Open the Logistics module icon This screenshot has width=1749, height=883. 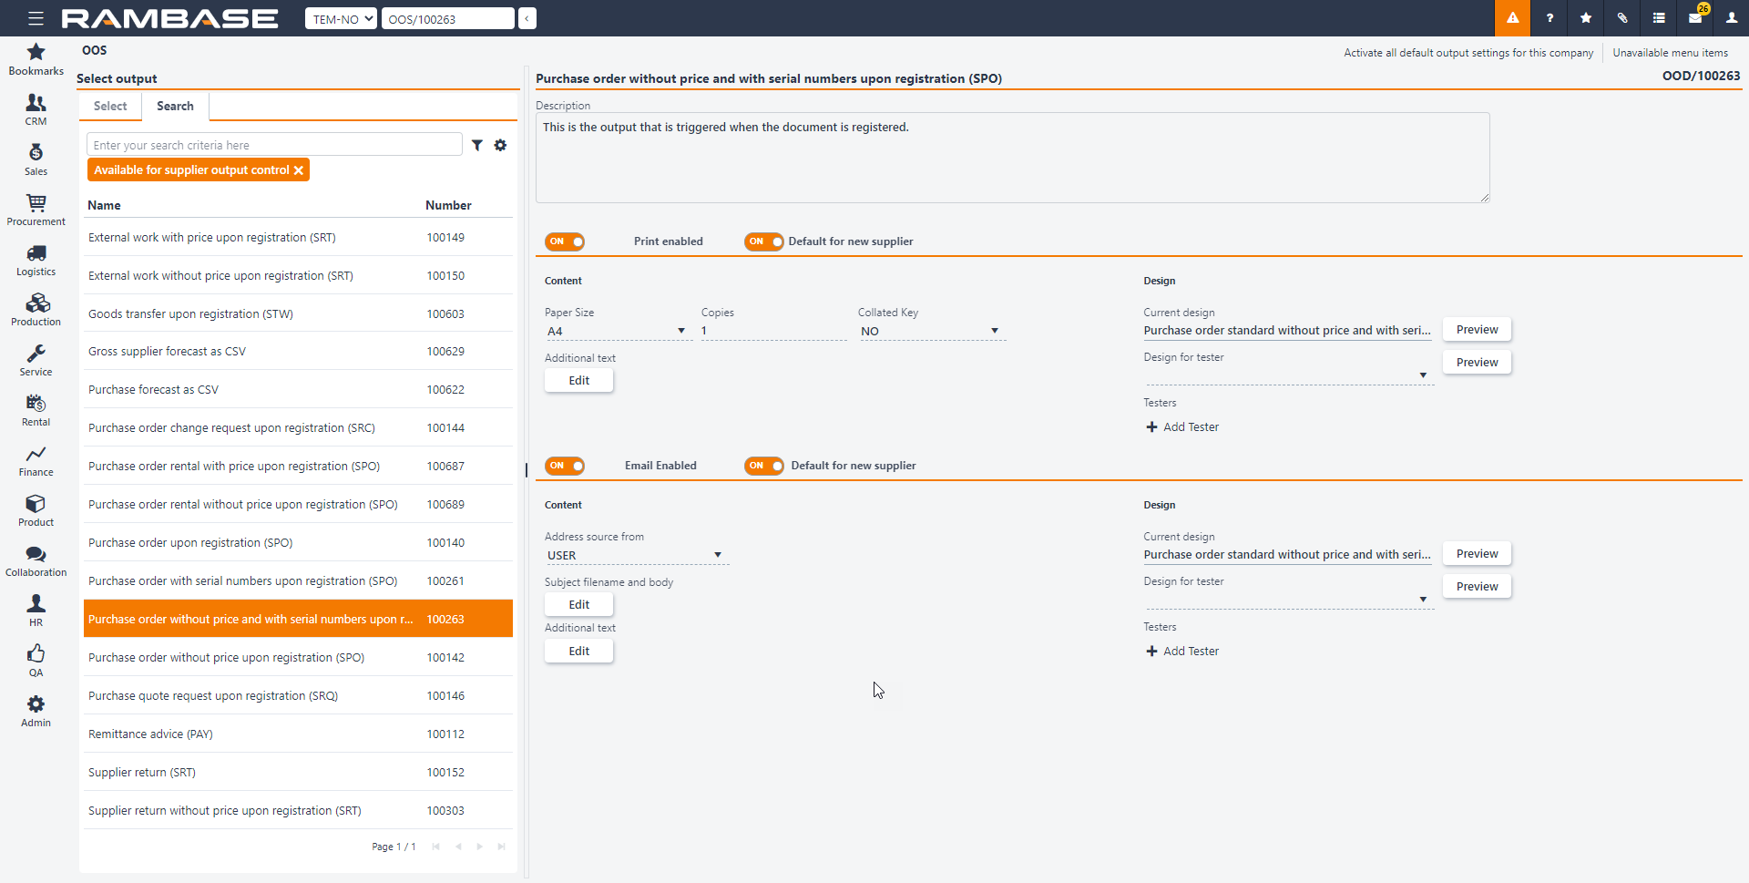tap(36, 259)
